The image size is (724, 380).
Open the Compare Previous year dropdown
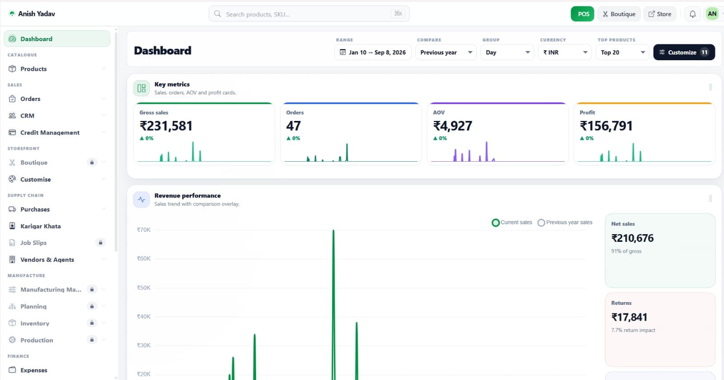pos(446,53)
